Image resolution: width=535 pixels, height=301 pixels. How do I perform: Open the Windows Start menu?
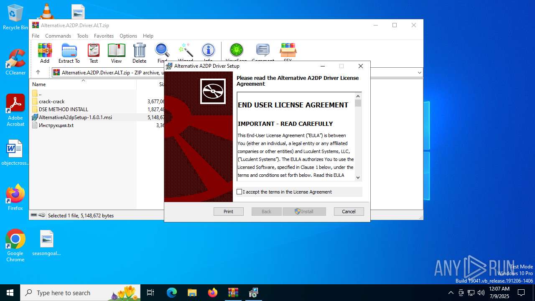[10, 293]
